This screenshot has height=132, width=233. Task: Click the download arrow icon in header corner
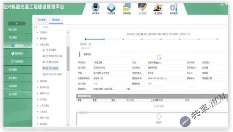[x=222, y=4]
